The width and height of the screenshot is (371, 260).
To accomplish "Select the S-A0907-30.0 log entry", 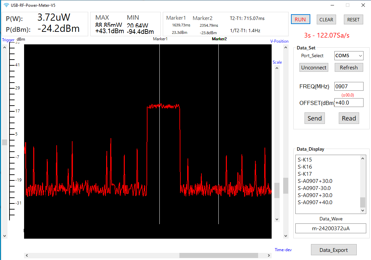I will pos(314,188).
